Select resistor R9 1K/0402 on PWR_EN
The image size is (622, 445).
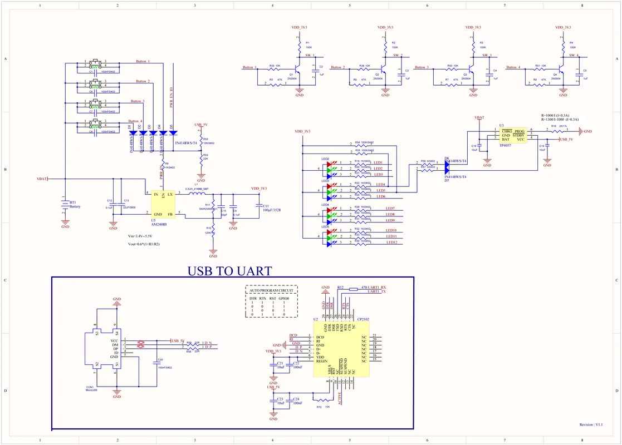[x=163, y=164]
